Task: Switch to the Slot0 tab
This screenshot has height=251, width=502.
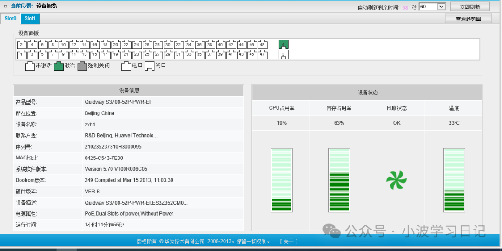Action: [10, 19]
